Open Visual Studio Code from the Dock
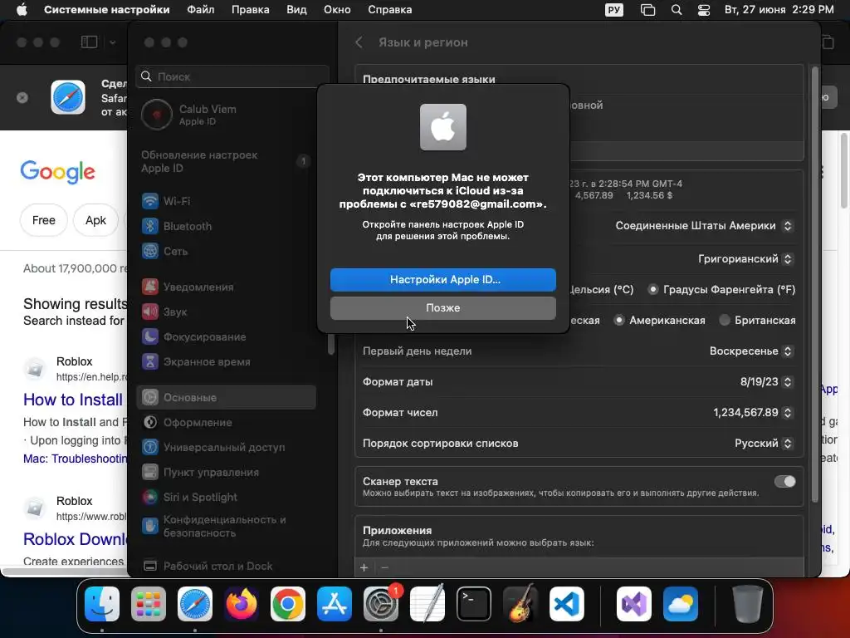Image resolution: width=850 pixels, height=638 pixels. pos(567,604)
